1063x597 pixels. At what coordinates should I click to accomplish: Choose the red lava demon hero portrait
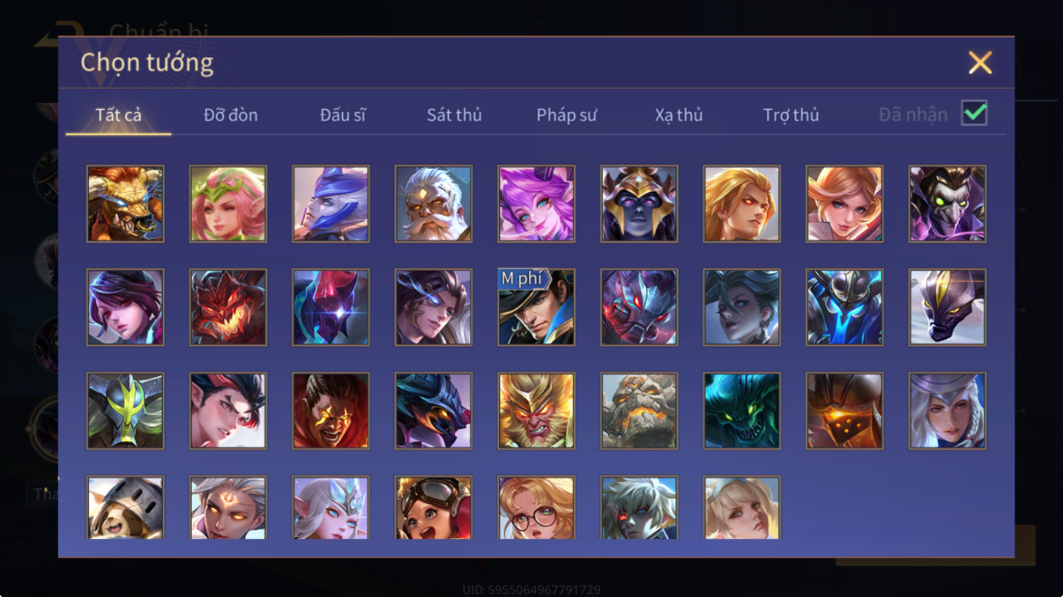[228, 307]
